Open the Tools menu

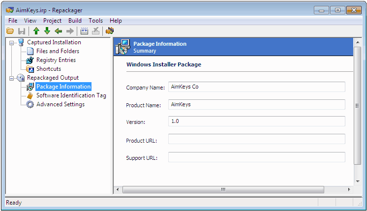tap(96, 21)
